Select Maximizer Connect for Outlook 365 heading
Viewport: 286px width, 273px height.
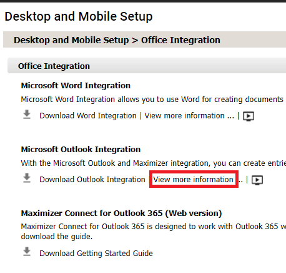[121, 214]
